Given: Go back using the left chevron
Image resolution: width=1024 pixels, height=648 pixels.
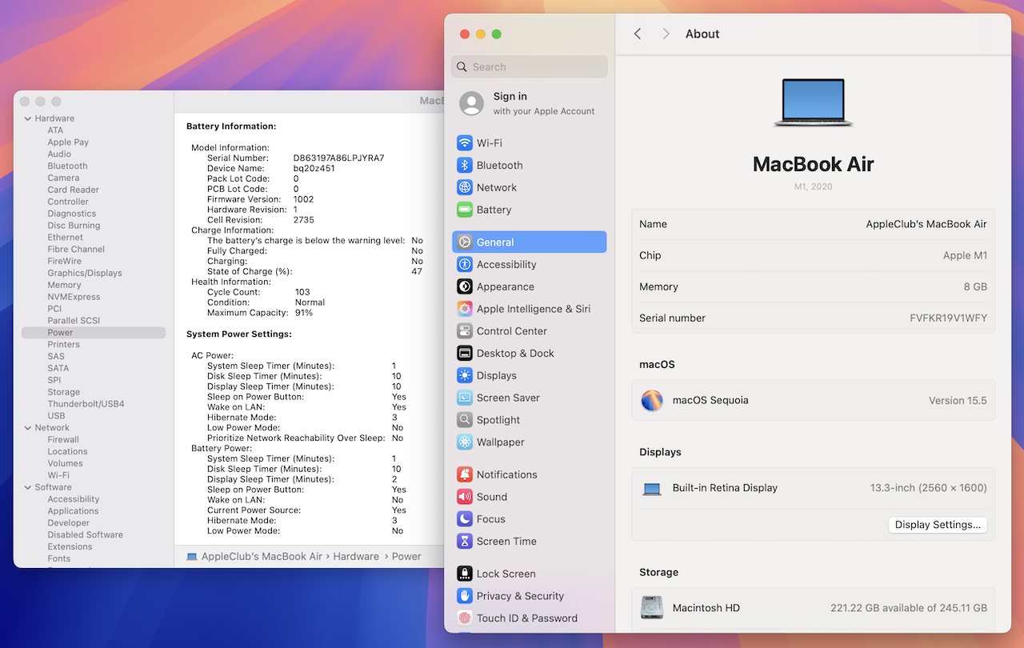Looking at the screenshot, I should (x=638, y=34).
